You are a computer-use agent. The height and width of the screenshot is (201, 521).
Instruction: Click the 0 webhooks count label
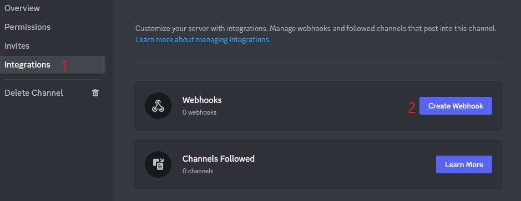click(x=199, y=112)
